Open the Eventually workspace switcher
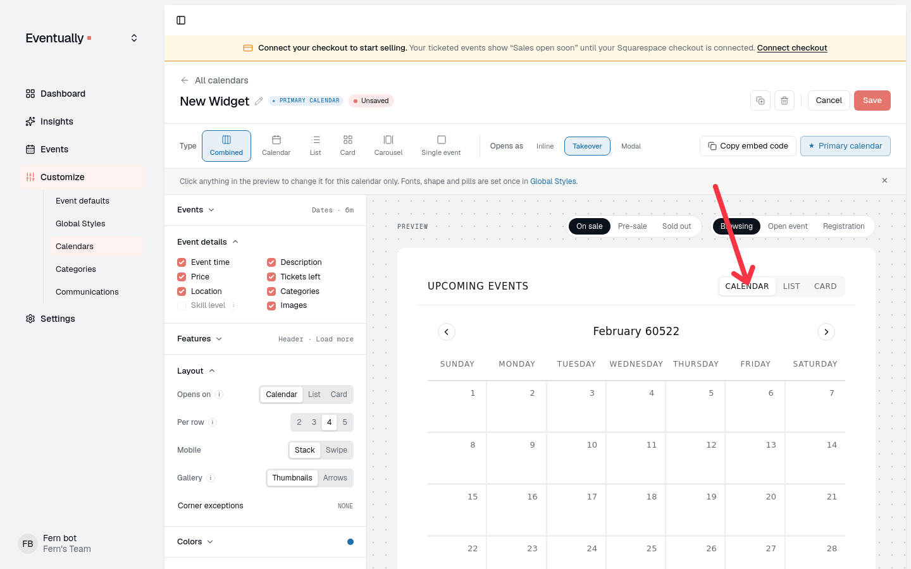This screenshot has height=569, width=911. [134, 38]
